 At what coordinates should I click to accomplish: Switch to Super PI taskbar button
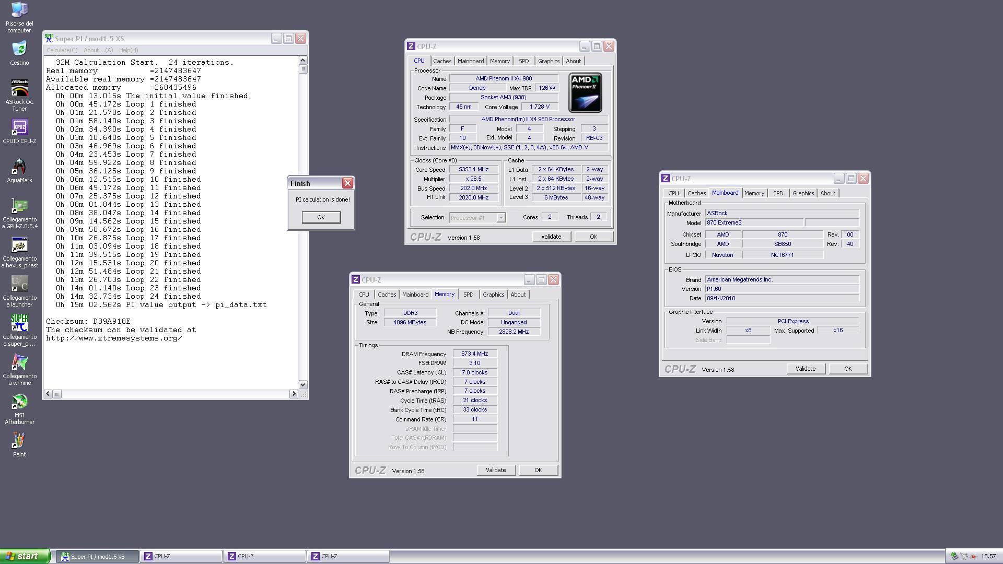98,557
